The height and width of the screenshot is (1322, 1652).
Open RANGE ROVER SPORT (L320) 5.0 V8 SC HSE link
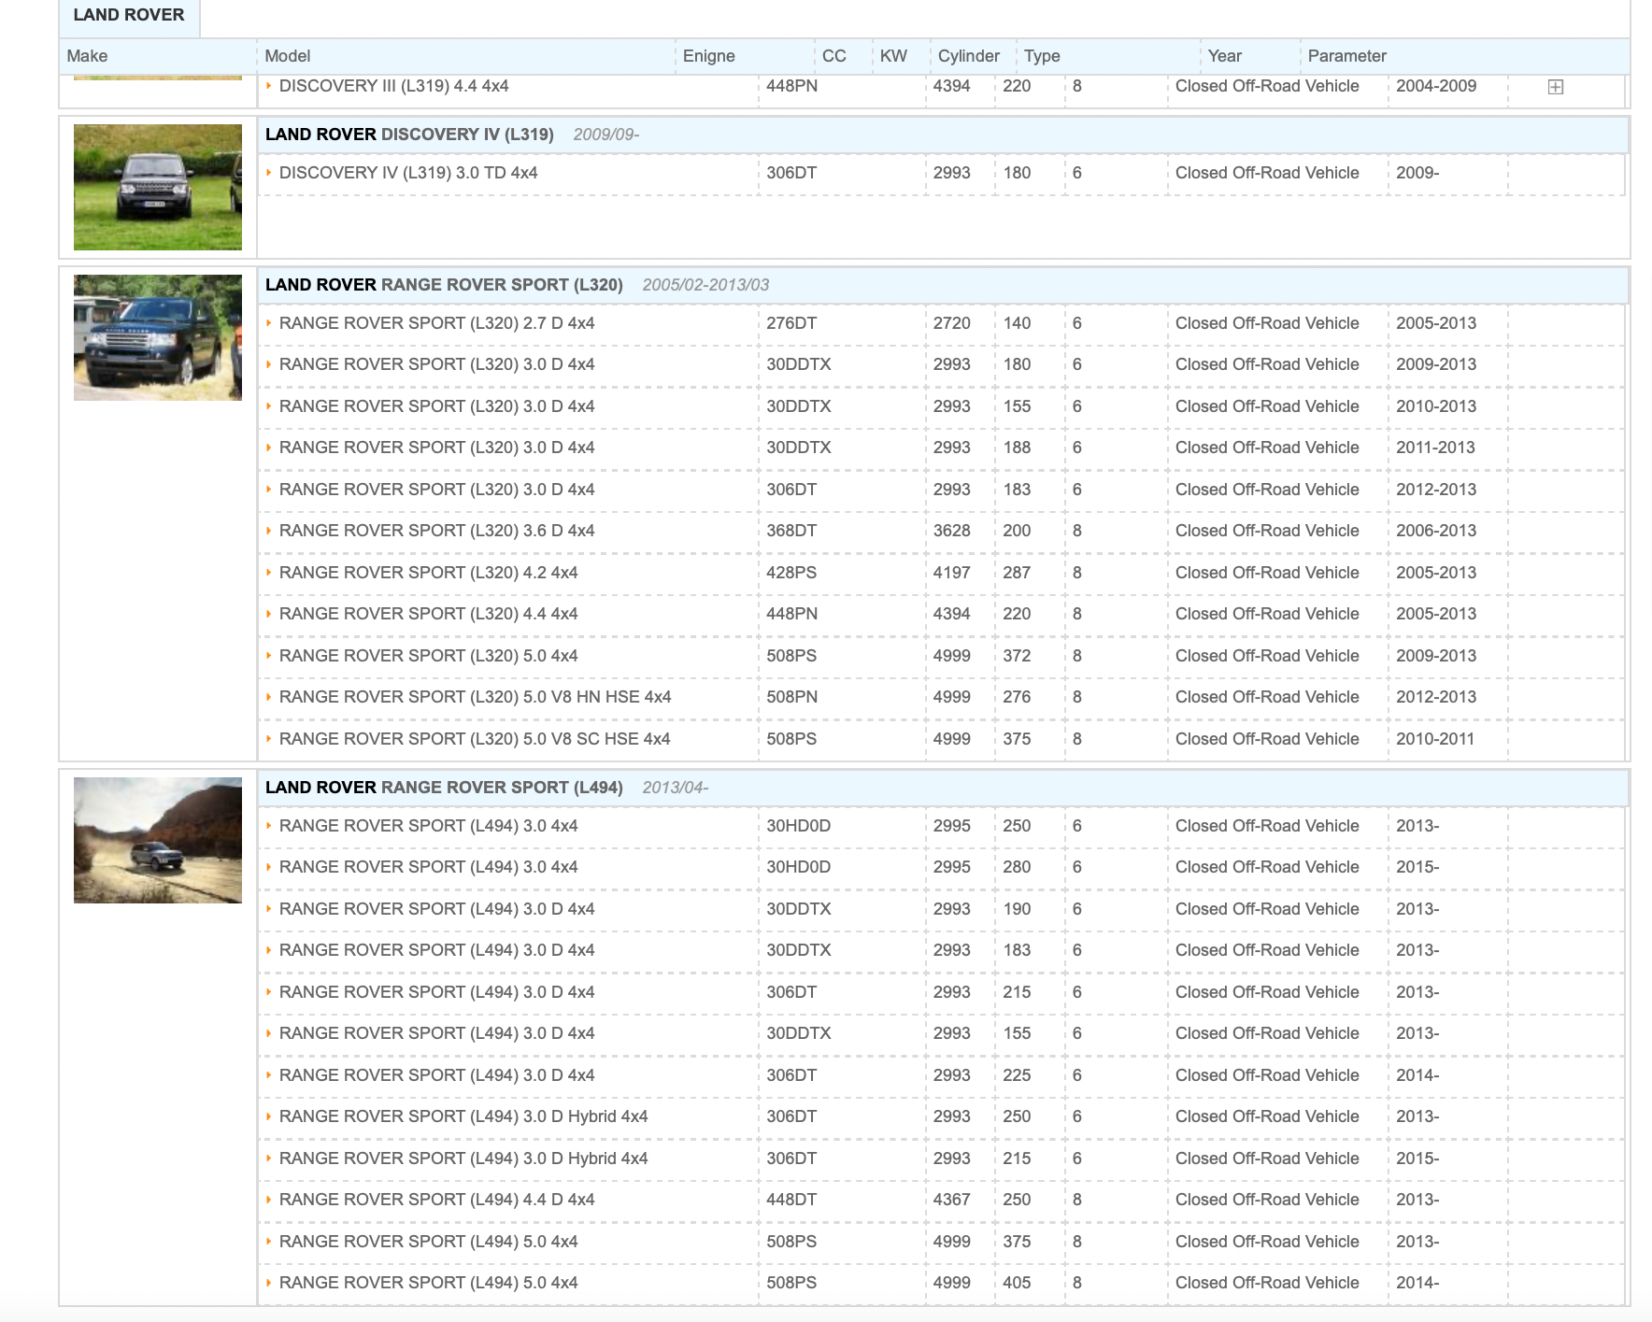(x=475, y=739)
